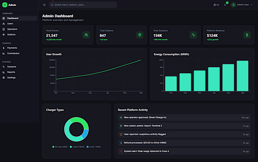Focus the Search menu, stations, users field
Screen dimensions: 258x162
pos(83,5)
